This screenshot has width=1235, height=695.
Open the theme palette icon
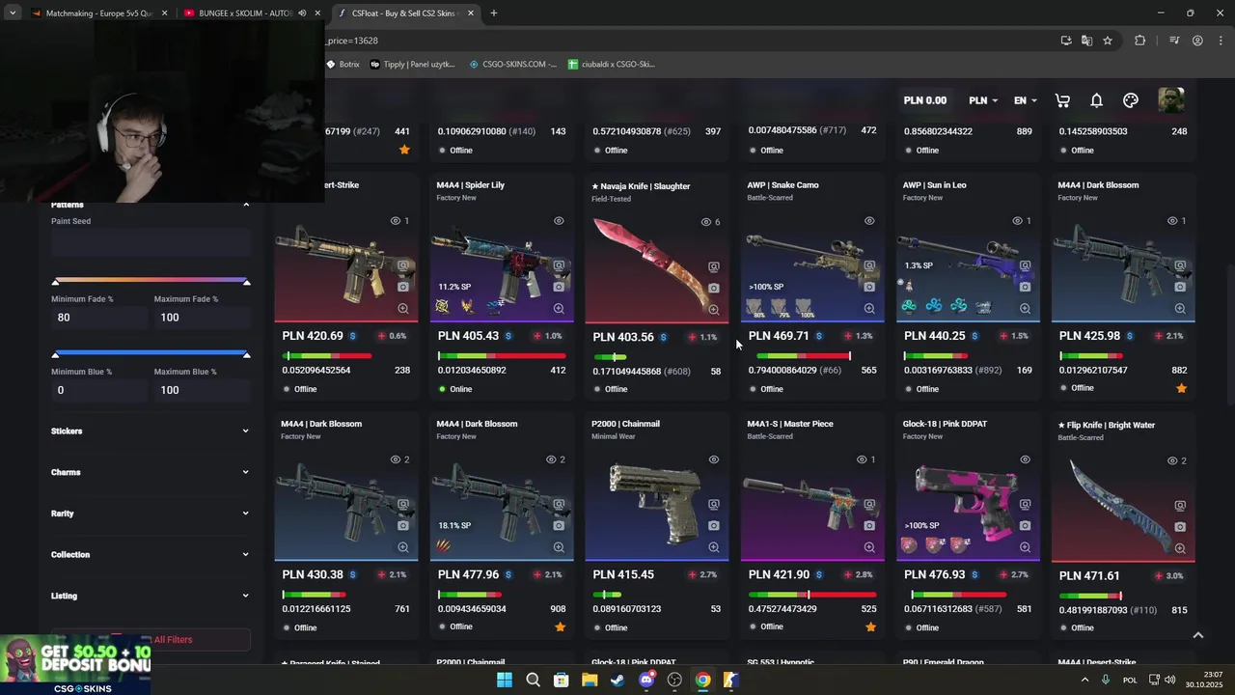pos(1131,100)
